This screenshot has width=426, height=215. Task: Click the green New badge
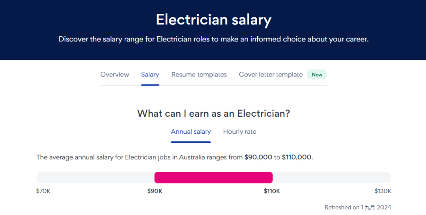pyautogui.click(x=317, y=75)
